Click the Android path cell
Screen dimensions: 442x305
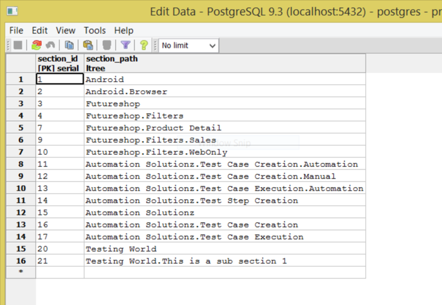[225, 79]
